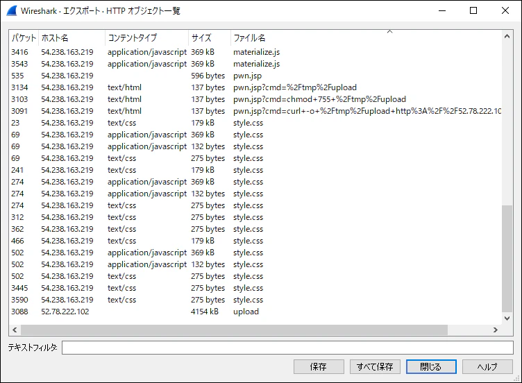Select packet 3590 style.css row
The image size is (522, 383).
tap(255, 300)
